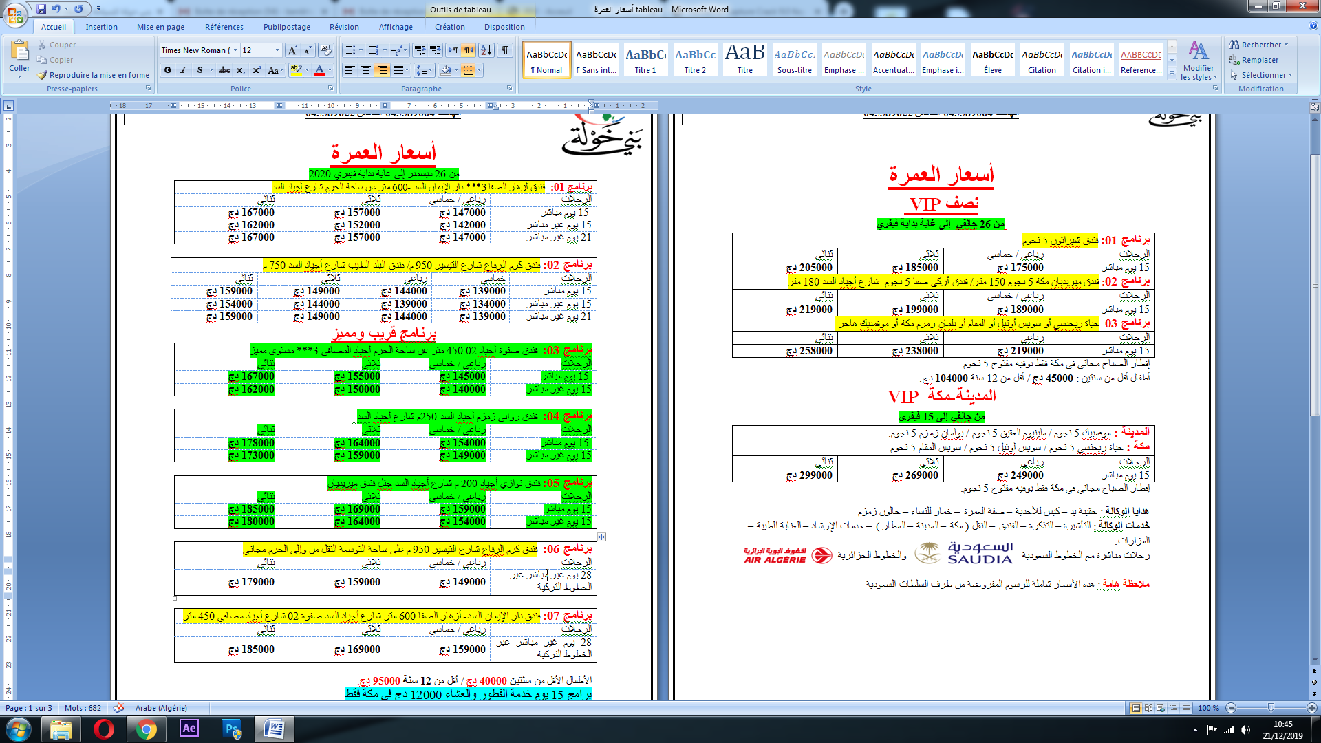The height and width of the screenshot is (743, 1321).
Task: Click the show paragraph marks icon
Action: click(506, 50)
